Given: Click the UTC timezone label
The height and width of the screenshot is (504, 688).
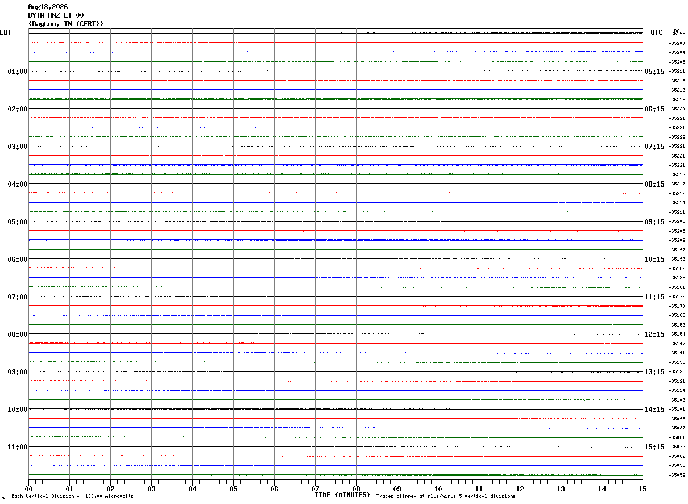Looking at the screenshot, I should [657, 32].
